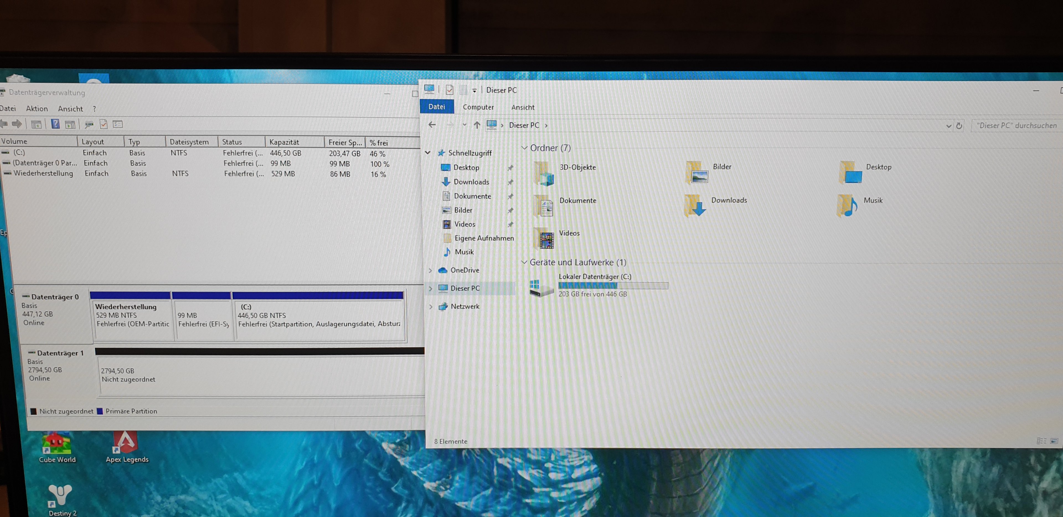Open Lokaler Datenträger (C:) drive icon
This screenshot has width=1063, height=517.
click(541, 288)
